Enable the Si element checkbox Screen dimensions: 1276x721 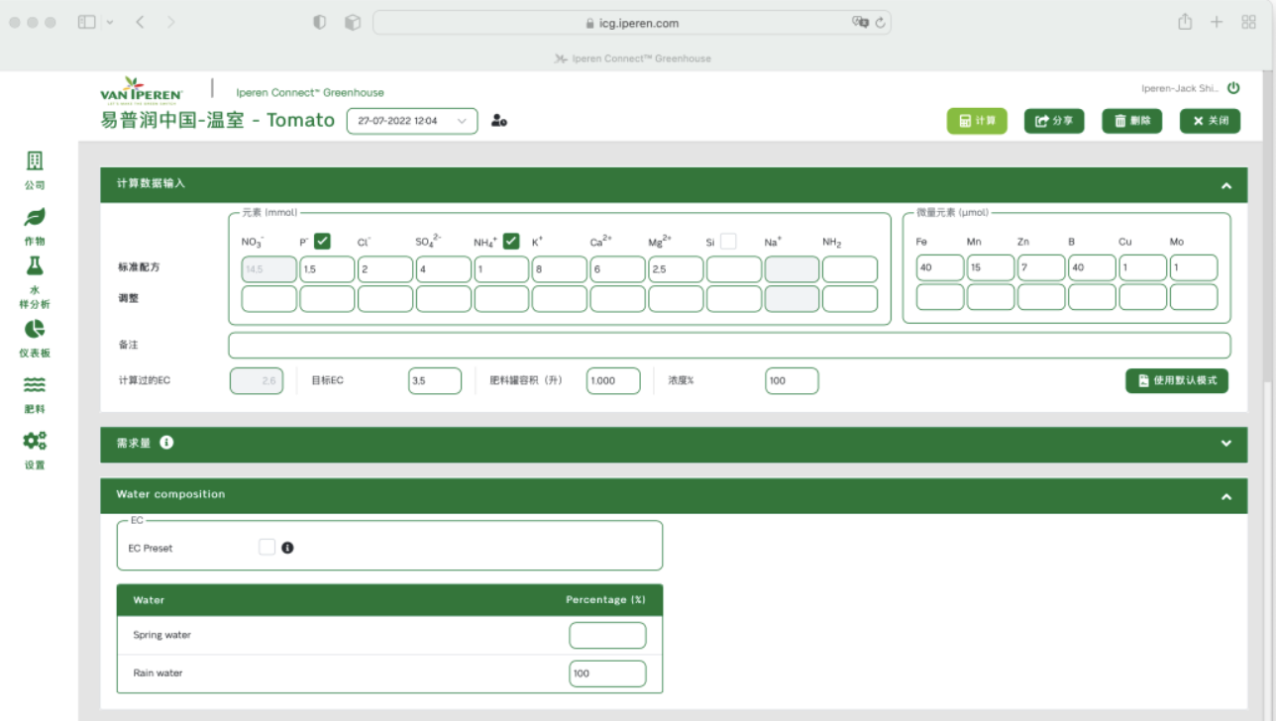click(x=728, y=241)
